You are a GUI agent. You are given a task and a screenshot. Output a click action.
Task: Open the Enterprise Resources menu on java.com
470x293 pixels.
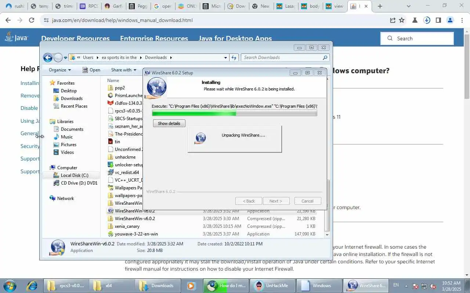pos(154,38)
